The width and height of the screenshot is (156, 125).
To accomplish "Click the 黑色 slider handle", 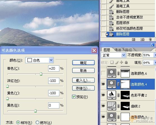I will click(x=35, y=111).
